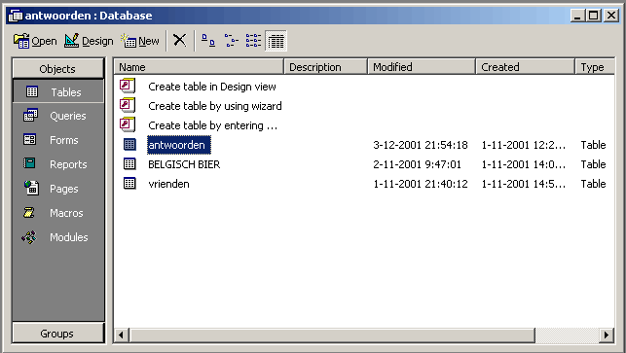Click Type cell of vrienden row

[x=593, y=184]
